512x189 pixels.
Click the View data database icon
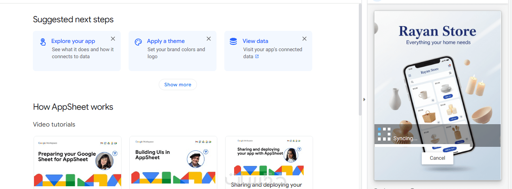pos(233,41)
